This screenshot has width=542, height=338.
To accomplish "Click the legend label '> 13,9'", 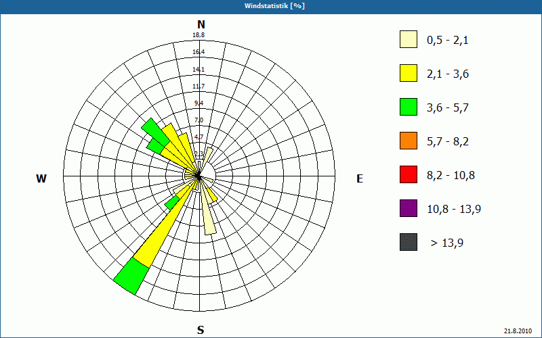I will point(447,243).
